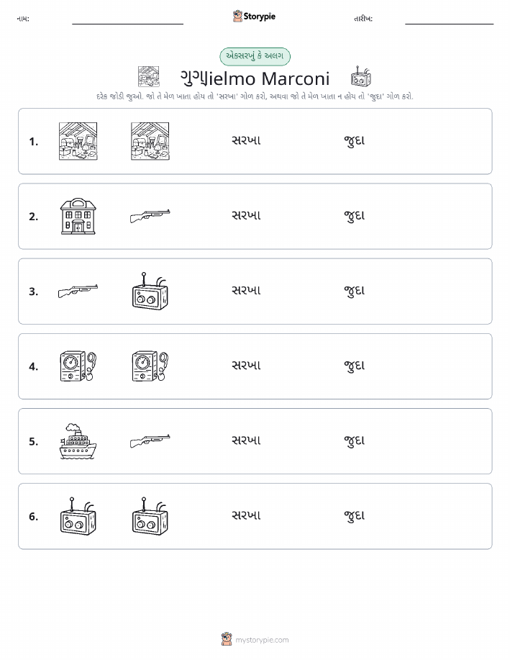Image resolution: width=510 pixels, height=660 pixels.
Task: Click the steamship image in row 5
Action: (78, 441)
